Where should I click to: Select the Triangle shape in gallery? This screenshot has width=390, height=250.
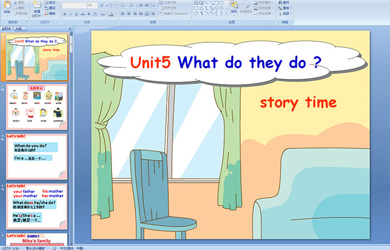pyautogui.click(x=202, y=8)
